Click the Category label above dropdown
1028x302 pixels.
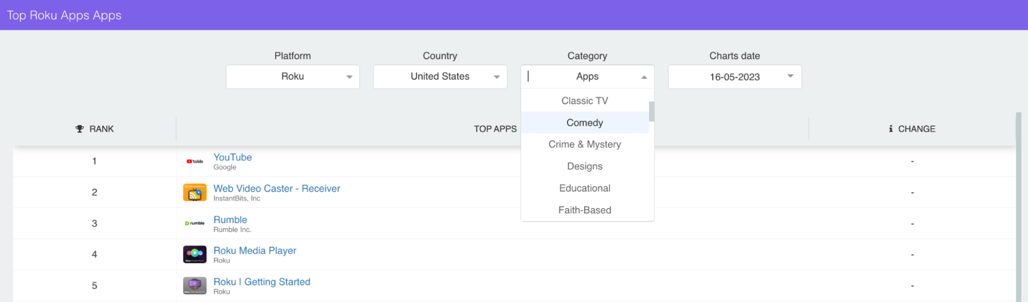pos(587,56)
